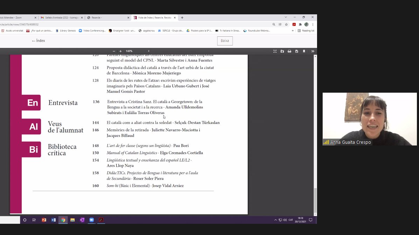Open Zoom from the taskbar
The image size is (419, 235).
pyautogui.click(x=92, y=220)
